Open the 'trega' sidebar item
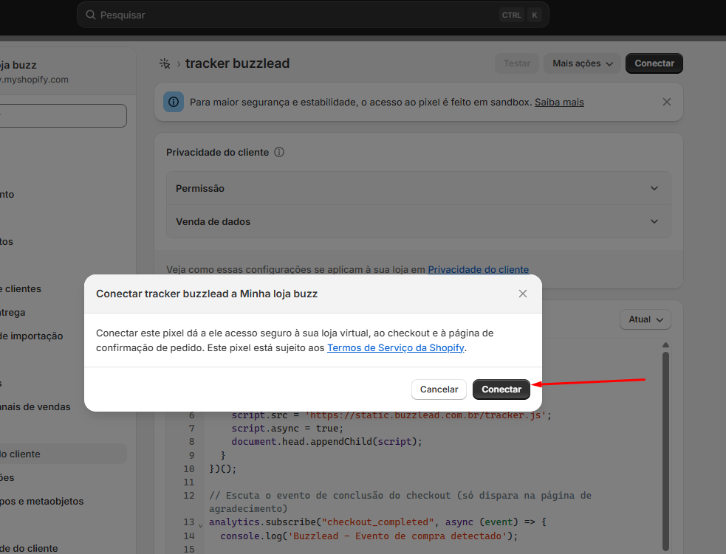 (x=13, y=313)
